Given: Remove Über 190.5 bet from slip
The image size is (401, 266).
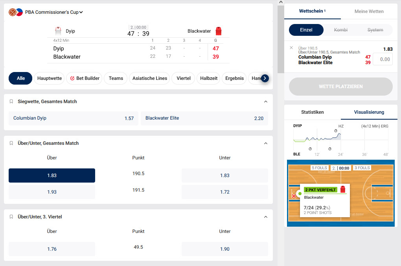Looking at the screenshot, I should click(291, 48).
